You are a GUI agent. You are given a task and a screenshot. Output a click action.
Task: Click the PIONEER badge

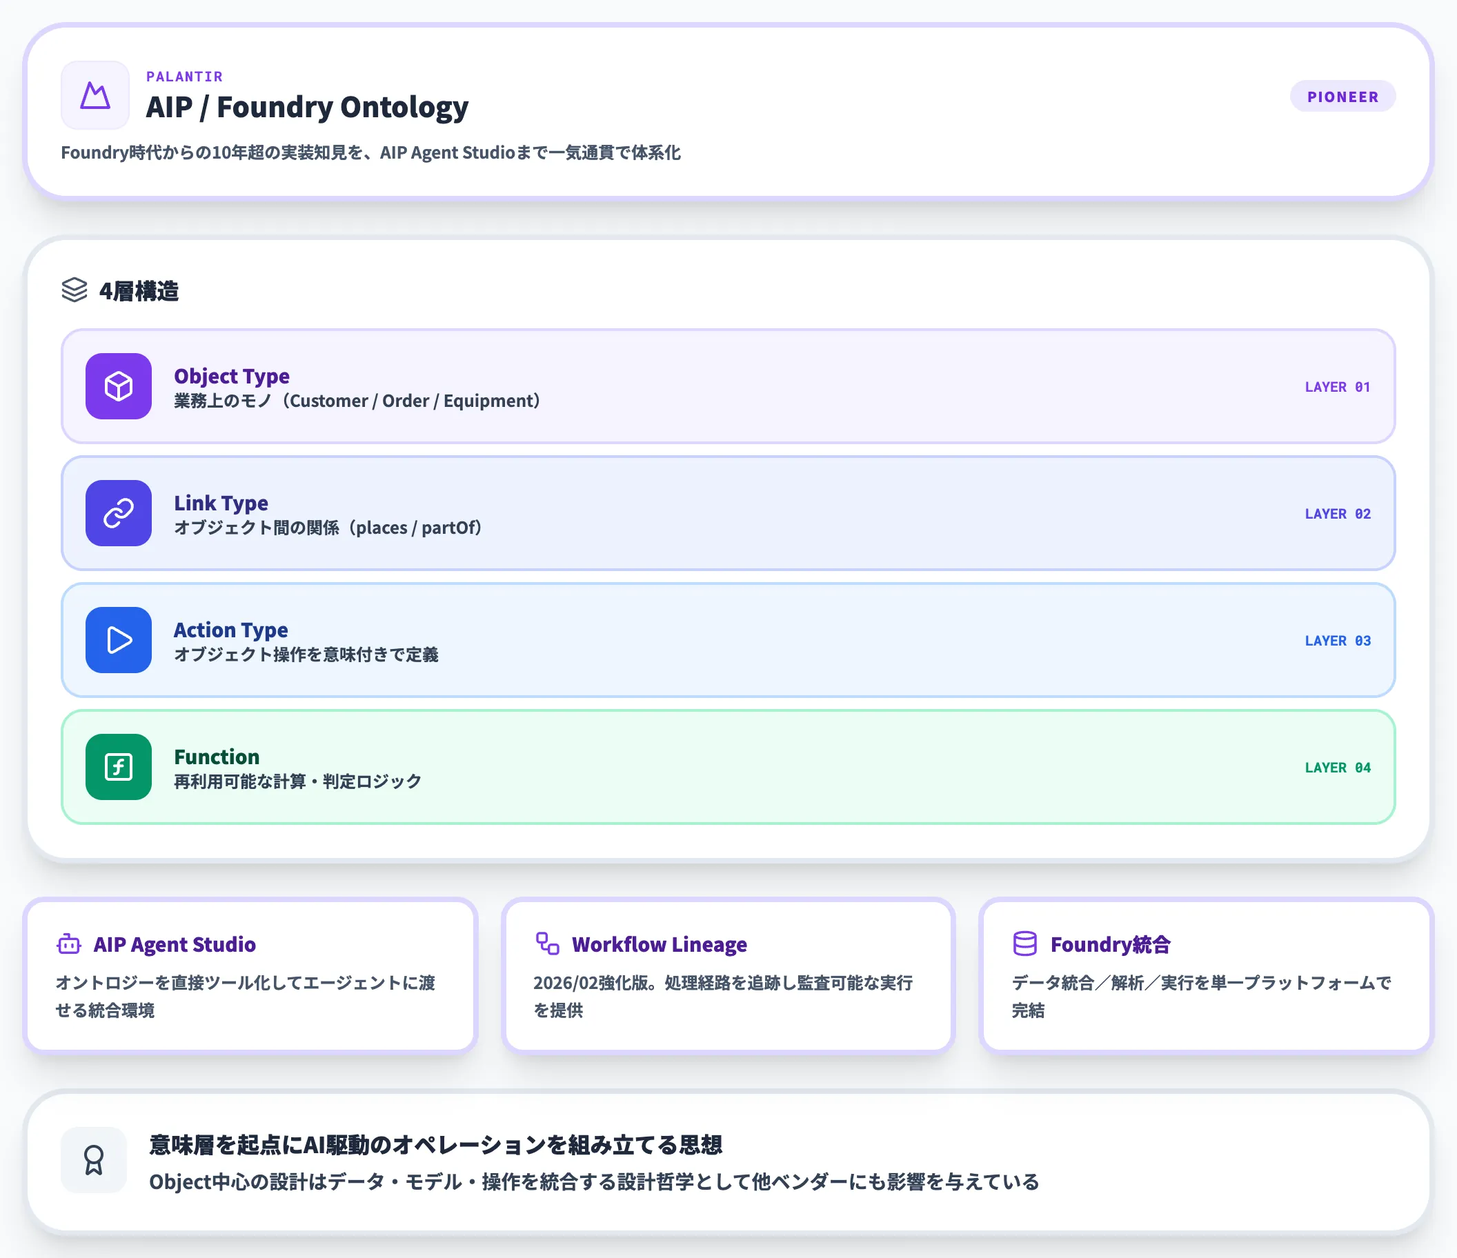(1342, 97)
